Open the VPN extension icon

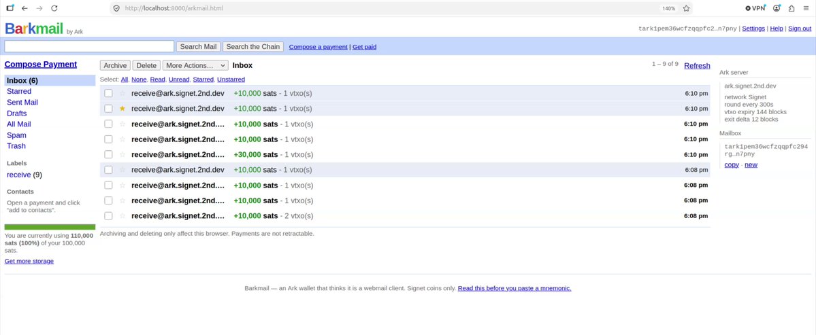pyautogui.click(x=756, y=8)
